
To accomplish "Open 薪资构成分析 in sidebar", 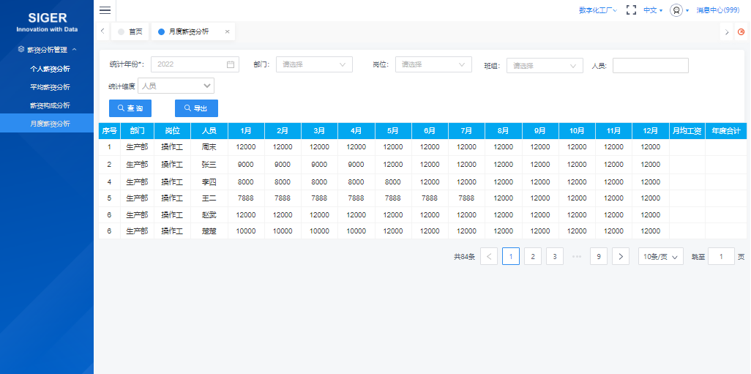I will coord(50,105).
